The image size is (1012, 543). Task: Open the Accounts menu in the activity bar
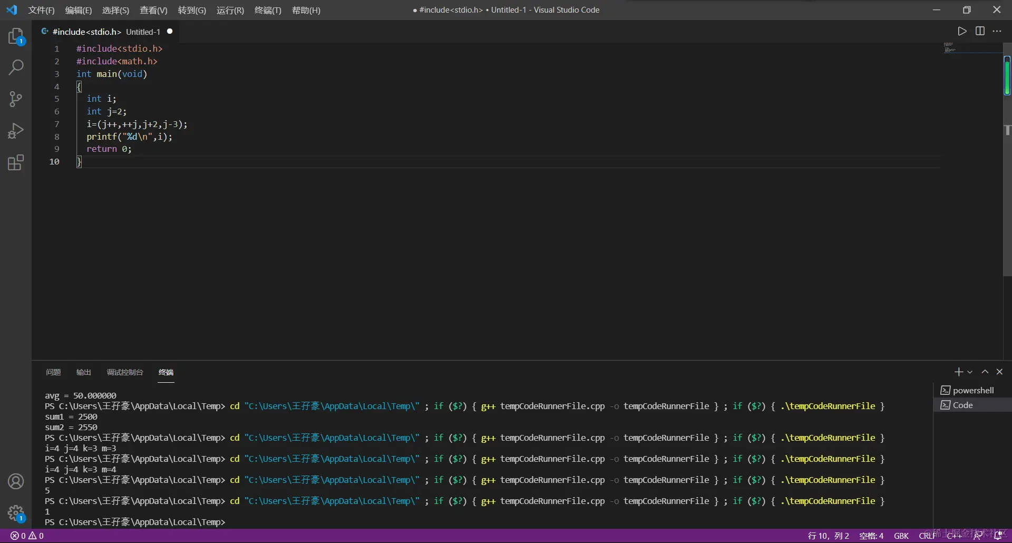tap(16, 481)
